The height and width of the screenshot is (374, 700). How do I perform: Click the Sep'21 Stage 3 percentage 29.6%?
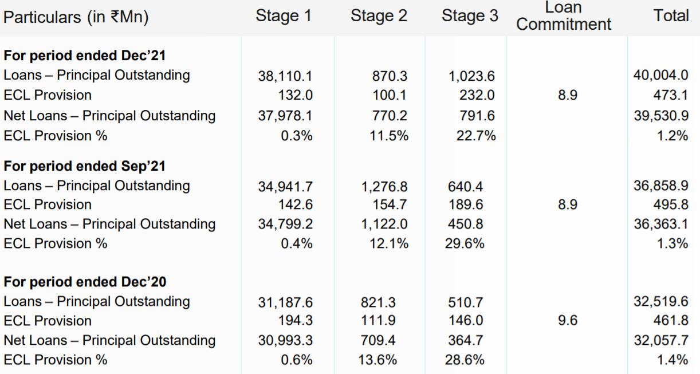465,244
